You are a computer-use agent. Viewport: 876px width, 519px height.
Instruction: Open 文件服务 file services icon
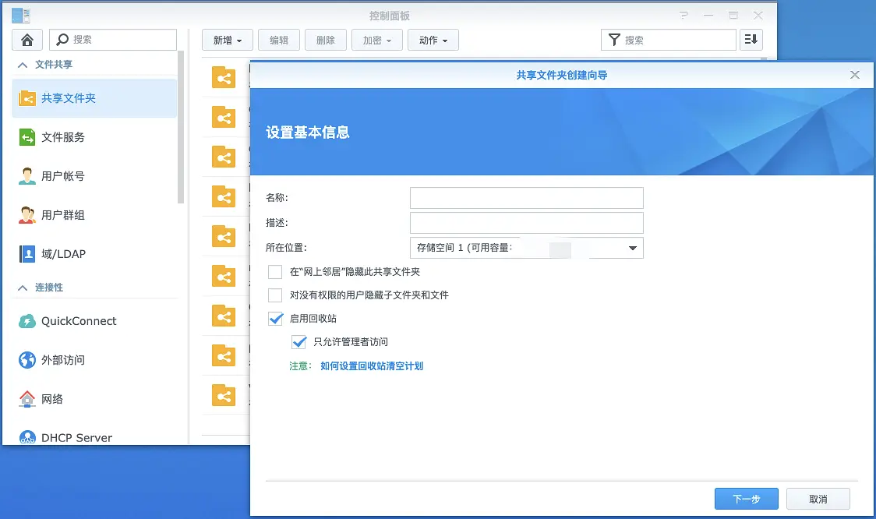tap(27, 137)
